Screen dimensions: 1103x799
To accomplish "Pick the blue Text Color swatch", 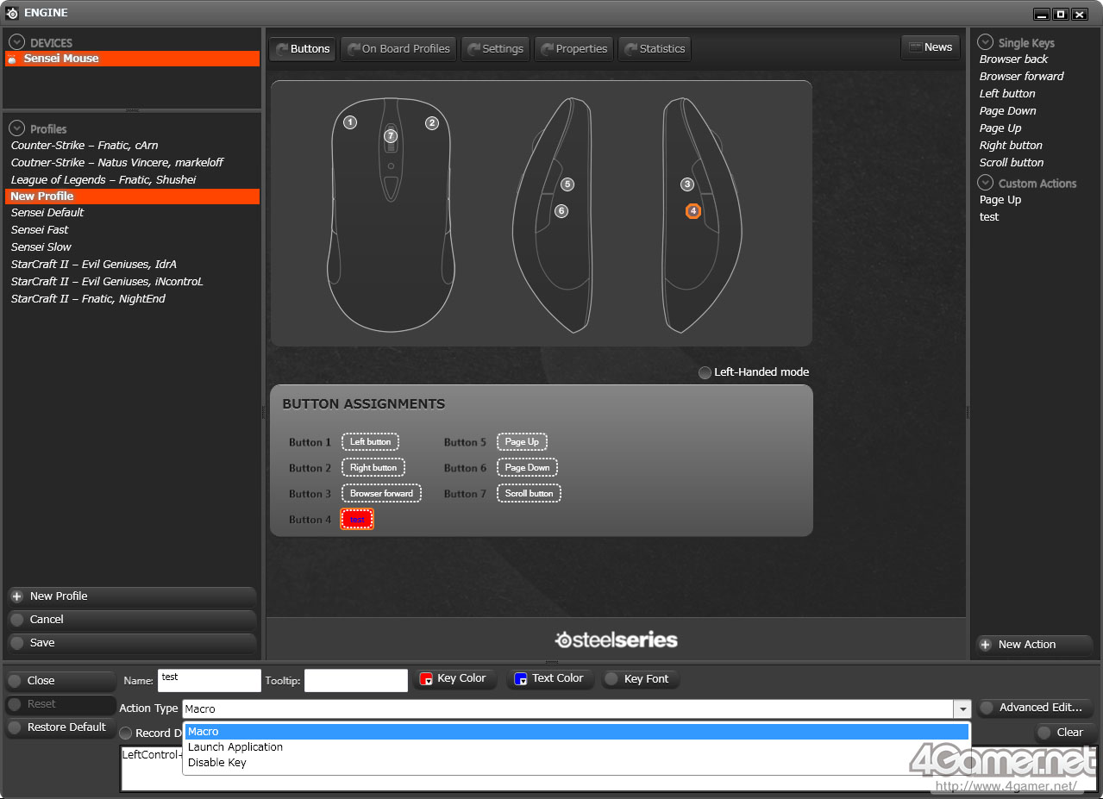I will tap(520, 679).
